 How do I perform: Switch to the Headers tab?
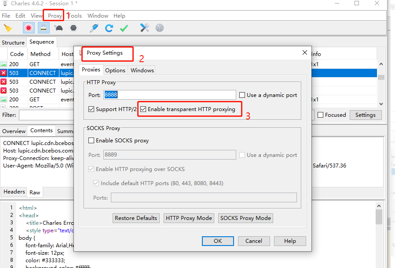pyautogui.click(x=14, y=192)
